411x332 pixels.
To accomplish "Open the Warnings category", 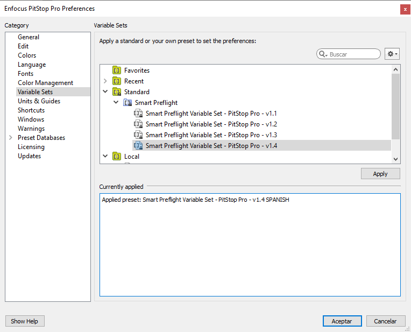I will pos(31,129).
